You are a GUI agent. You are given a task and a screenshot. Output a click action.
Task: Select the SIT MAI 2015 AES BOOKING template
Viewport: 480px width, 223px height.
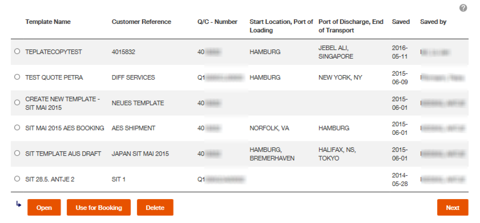(17, 127)
